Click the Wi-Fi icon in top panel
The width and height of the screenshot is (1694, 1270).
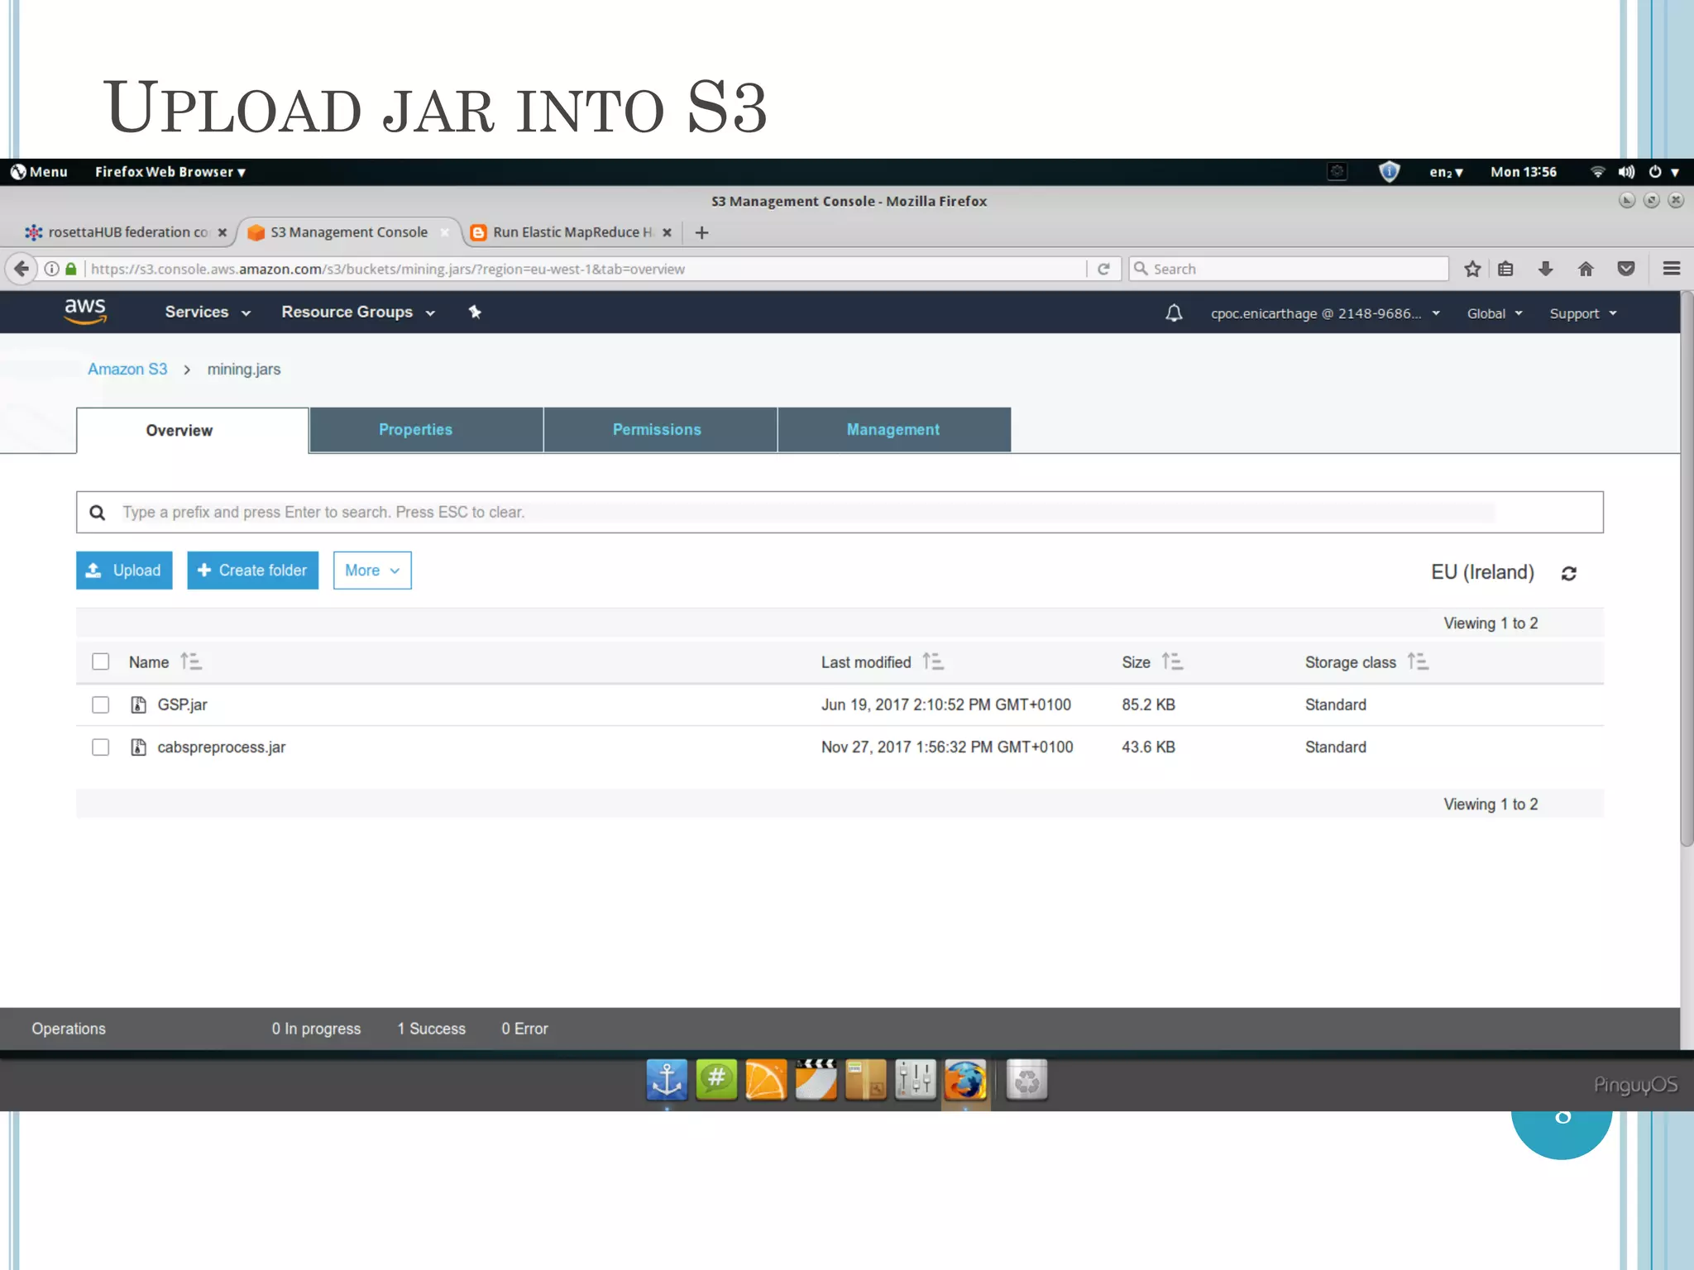click(1597, 172)
